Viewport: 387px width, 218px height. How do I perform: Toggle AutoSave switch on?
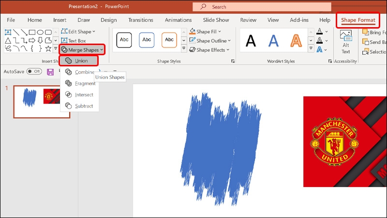tap(34, 71)
